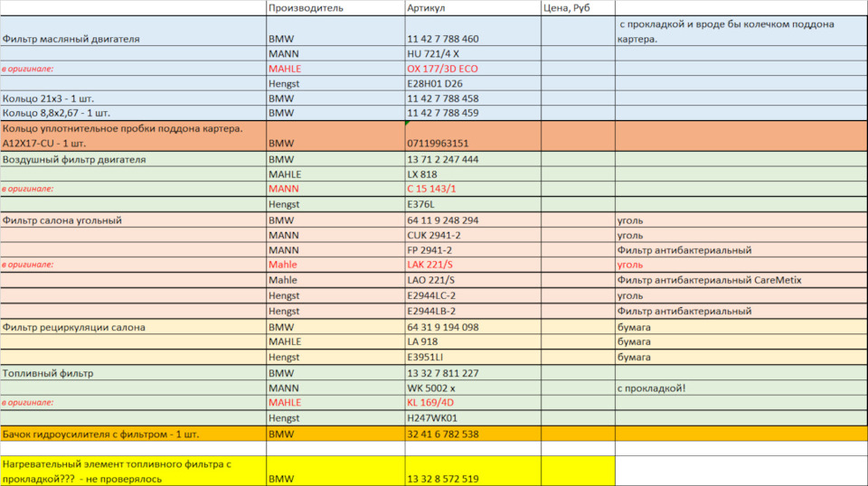The width and height of the screenshot is (868, 486).
Task: Select note 'Фильтр антибактериальный CareMetix'
Action: coord(741,280)
